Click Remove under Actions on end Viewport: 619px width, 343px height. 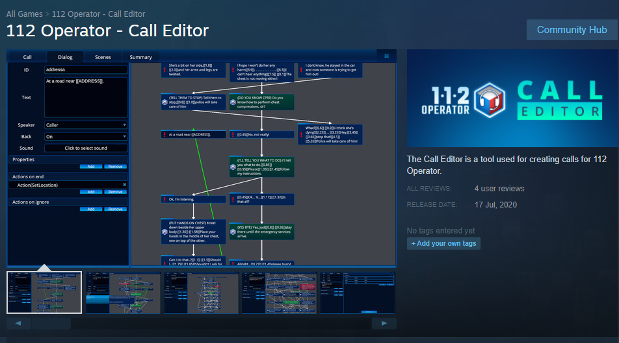(x=115, y=192)
